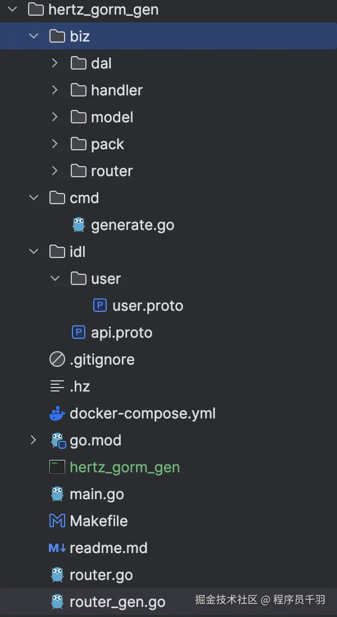Collapse the idl folder

(34, 252)
